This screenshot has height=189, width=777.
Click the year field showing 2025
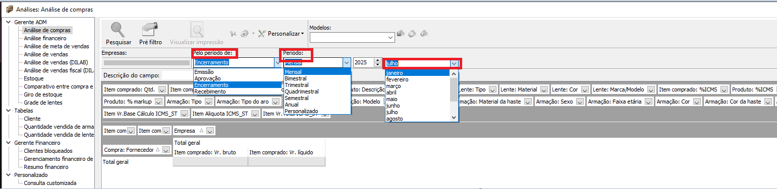point(363,63)
